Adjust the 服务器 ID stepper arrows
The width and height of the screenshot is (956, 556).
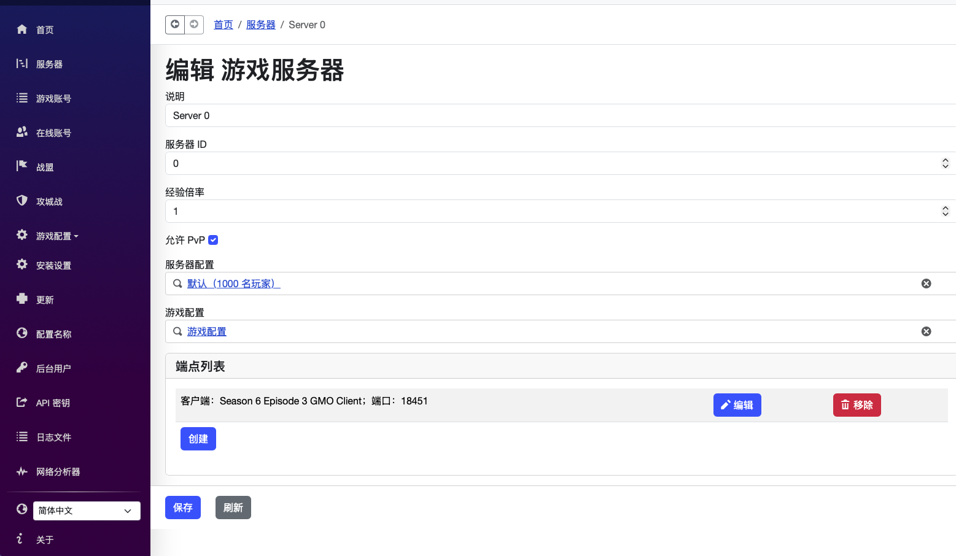tap(946, 163)
